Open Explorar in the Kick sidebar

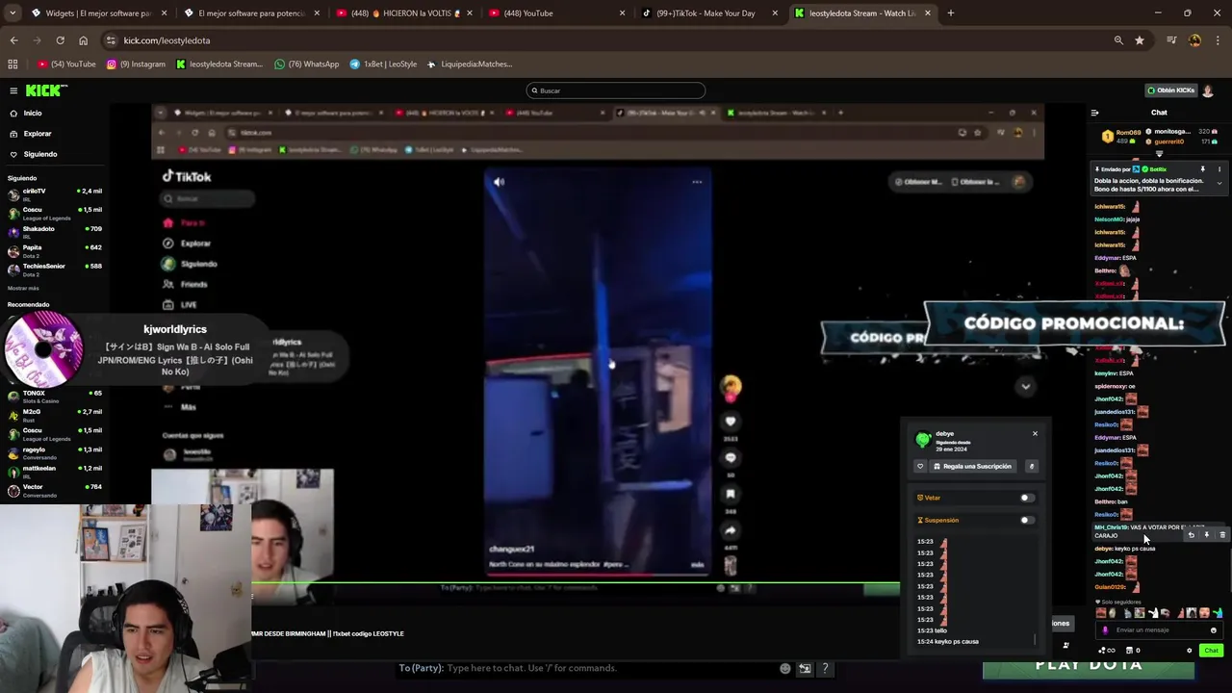(38, 133)
